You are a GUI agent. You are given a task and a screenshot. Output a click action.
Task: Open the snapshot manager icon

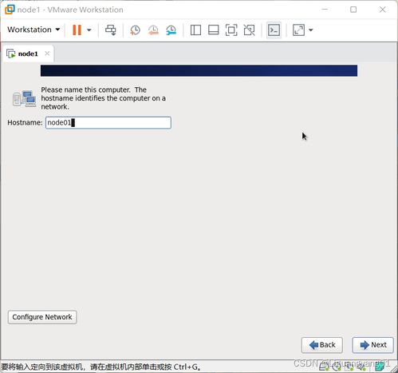(x=171, y=30)
